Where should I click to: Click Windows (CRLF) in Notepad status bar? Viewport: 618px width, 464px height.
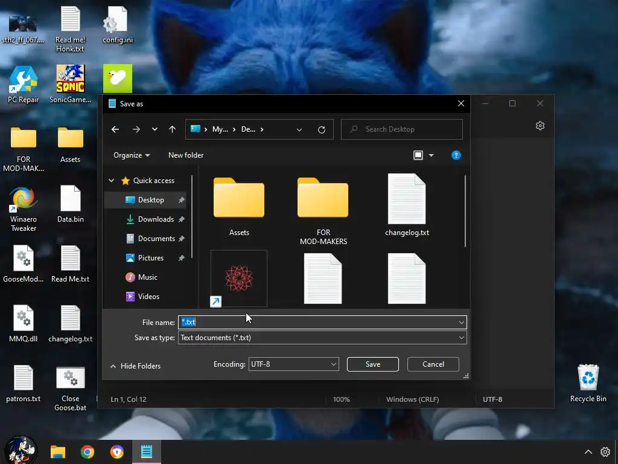click(412, 399)
